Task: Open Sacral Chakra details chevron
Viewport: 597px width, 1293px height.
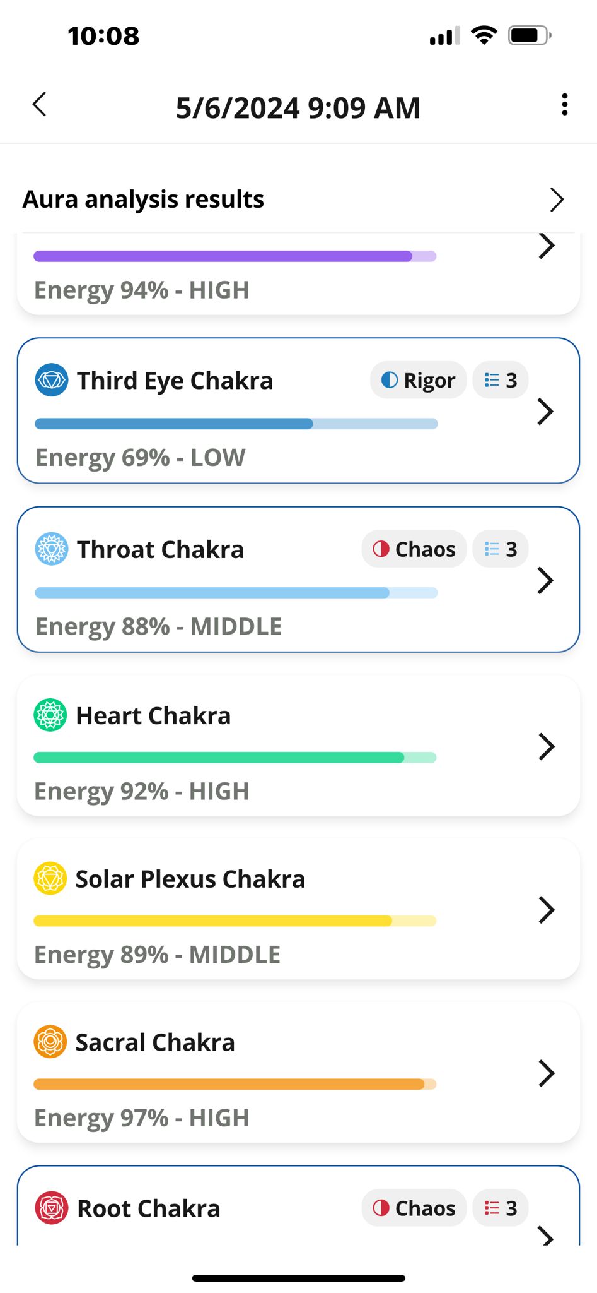Action: [x=546, y=1073]
